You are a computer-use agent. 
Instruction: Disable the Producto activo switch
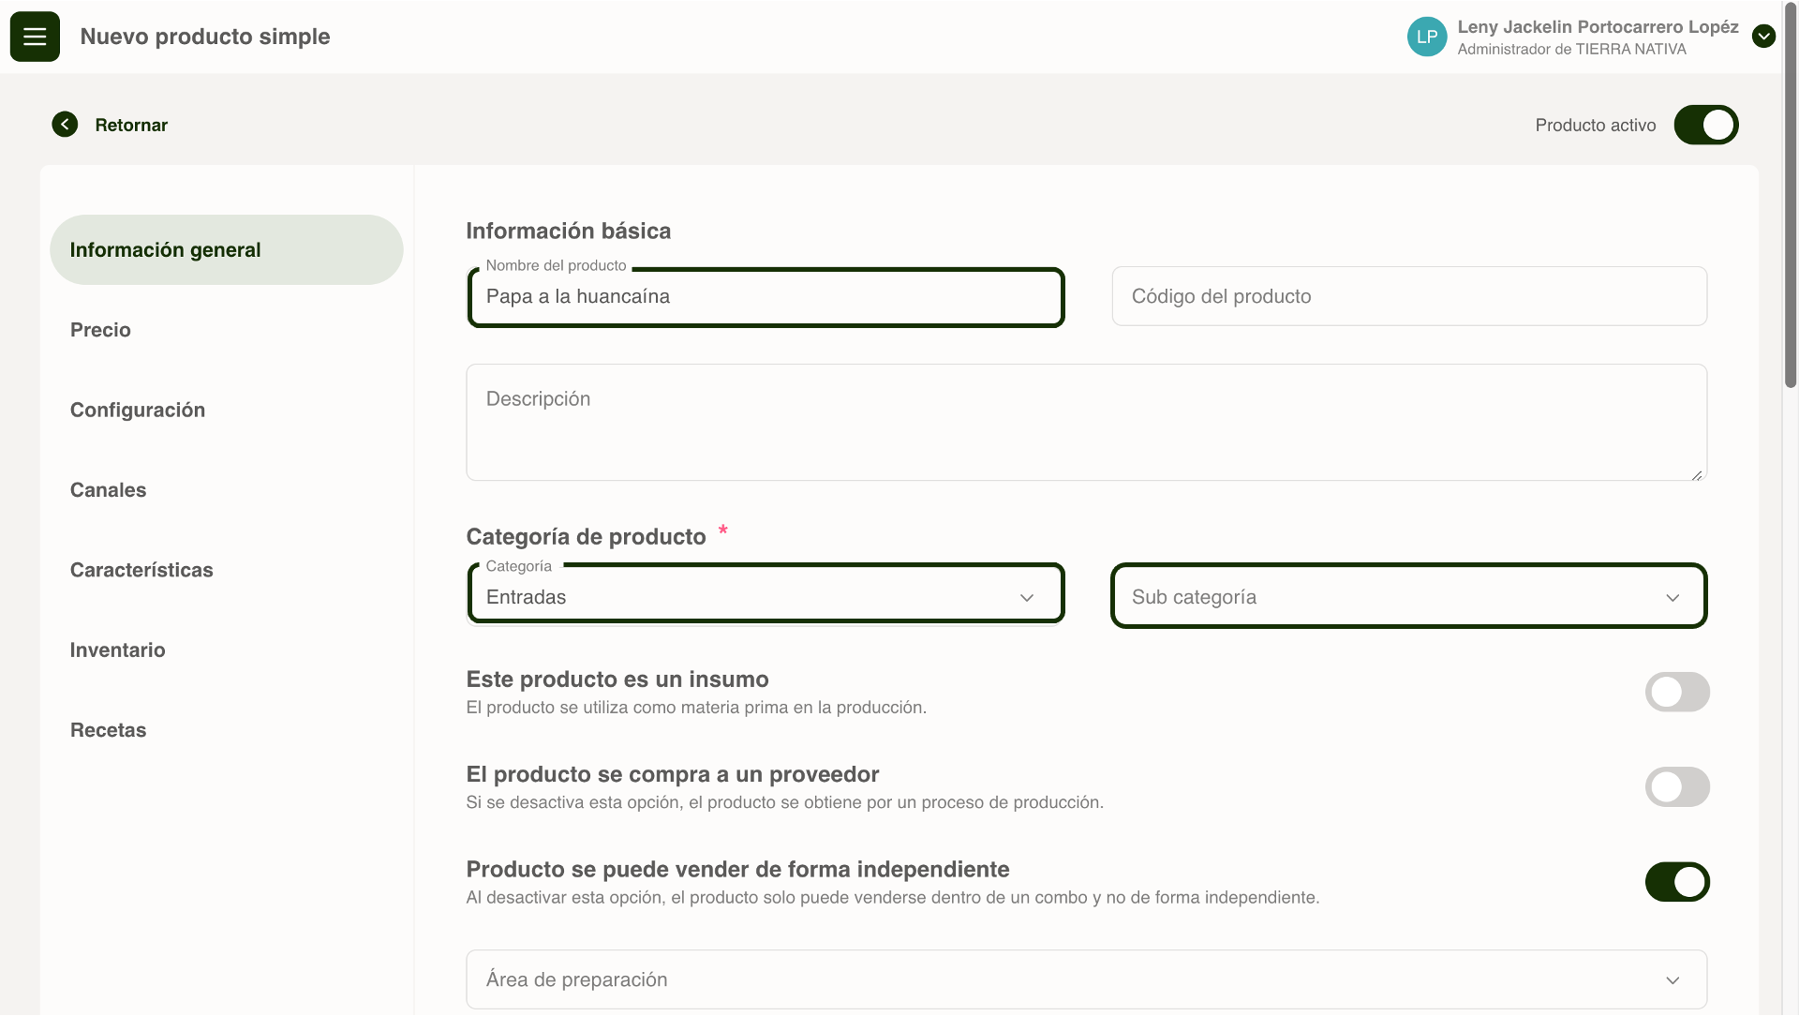tap(1705, 125)
